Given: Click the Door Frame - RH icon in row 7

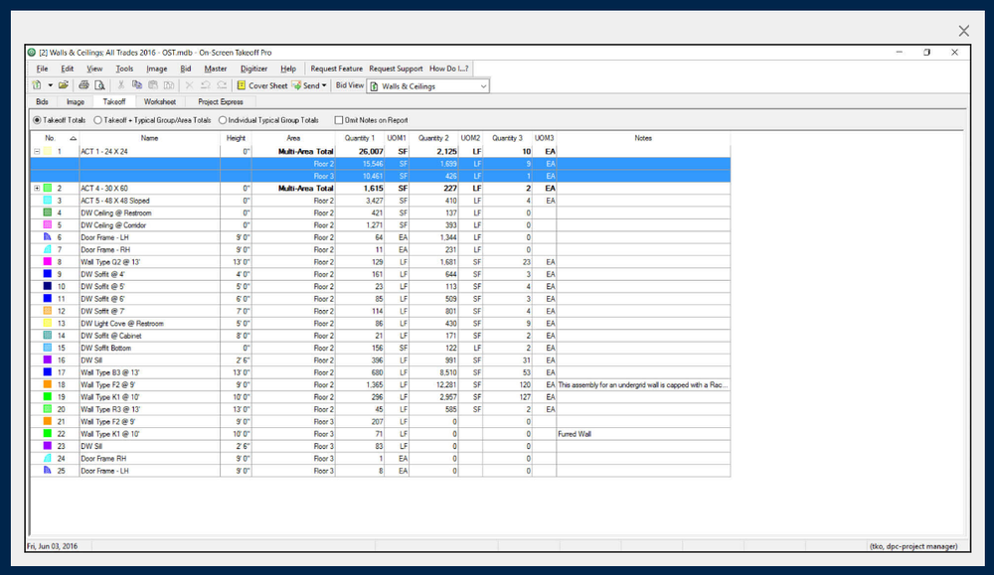Looking at the screenshot, I should pyautogui.click(x=48, y=249).
